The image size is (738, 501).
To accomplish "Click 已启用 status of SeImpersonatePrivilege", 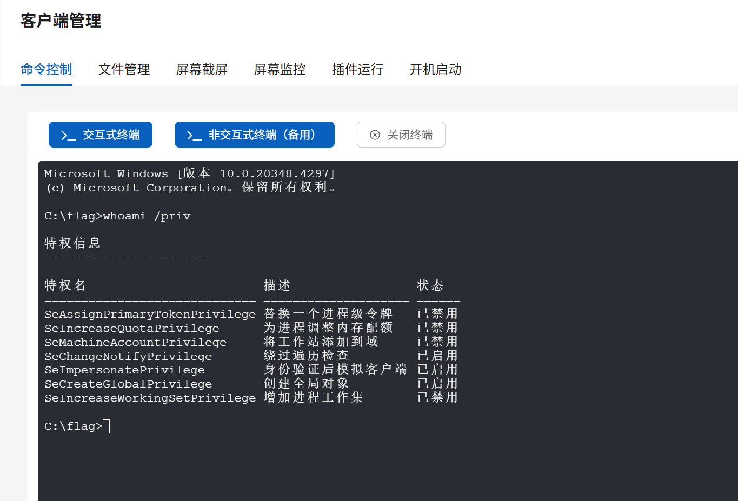I will tap(438, 369).
